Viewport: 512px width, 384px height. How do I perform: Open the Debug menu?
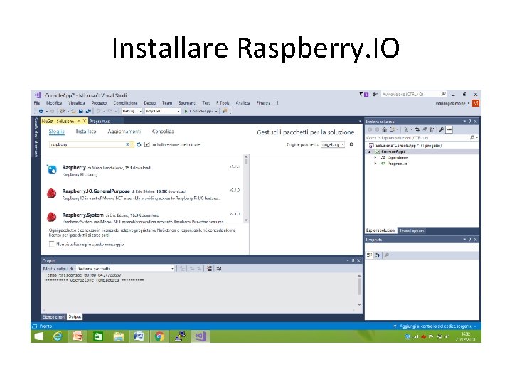[x=149, y=103]
